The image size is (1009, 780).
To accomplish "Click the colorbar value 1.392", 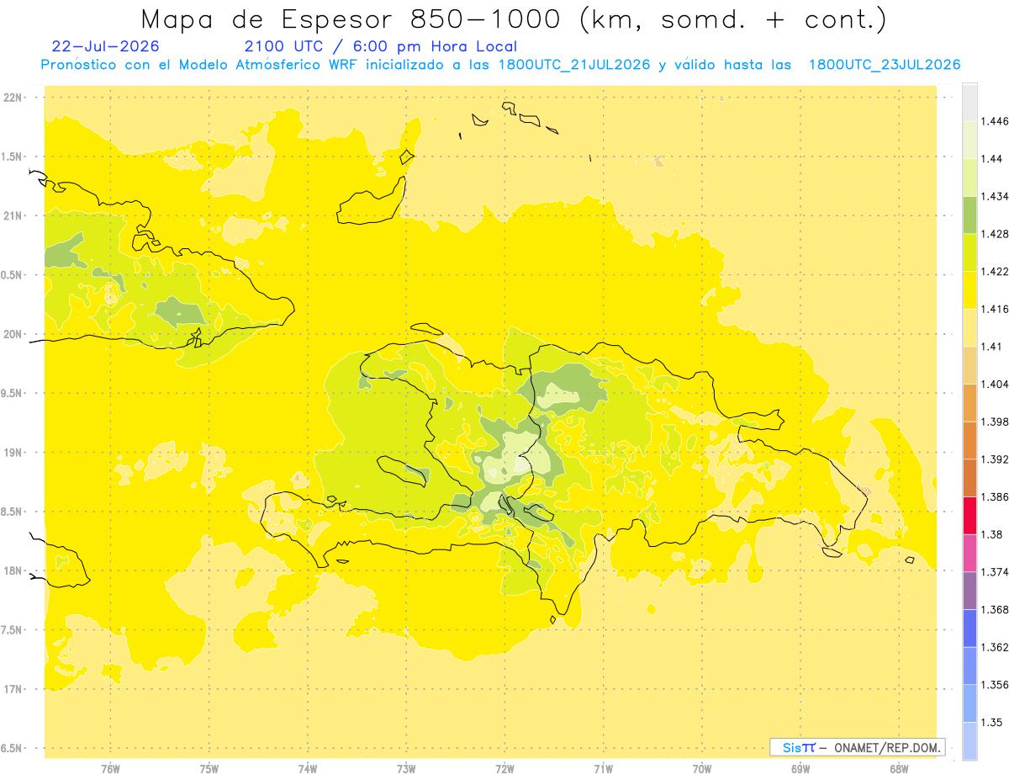I will click(x=996, y=459).
